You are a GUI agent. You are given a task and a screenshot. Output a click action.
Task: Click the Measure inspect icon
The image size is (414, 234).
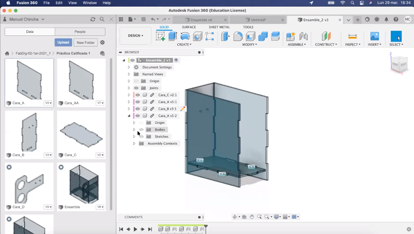coord(353,36)
